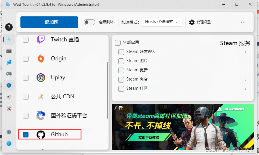The height and width of the screenshot is (155, 259).
Task: Click the service list vertical scrollbar
Action: point(107,90)
